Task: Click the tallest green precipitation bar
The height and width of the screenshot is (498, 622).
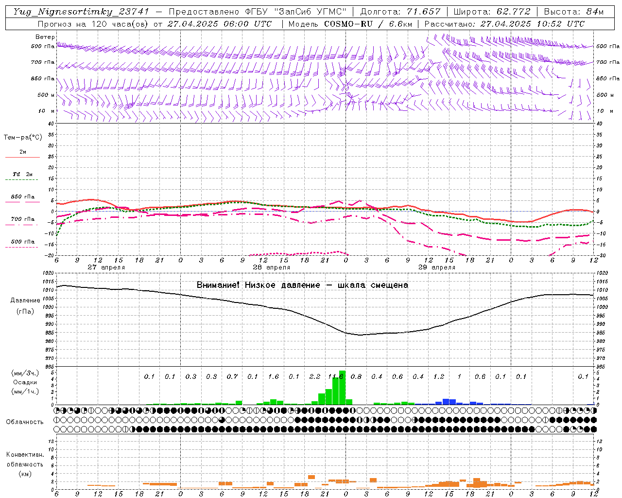Action: pyautogui.click(x=342, y=388)
